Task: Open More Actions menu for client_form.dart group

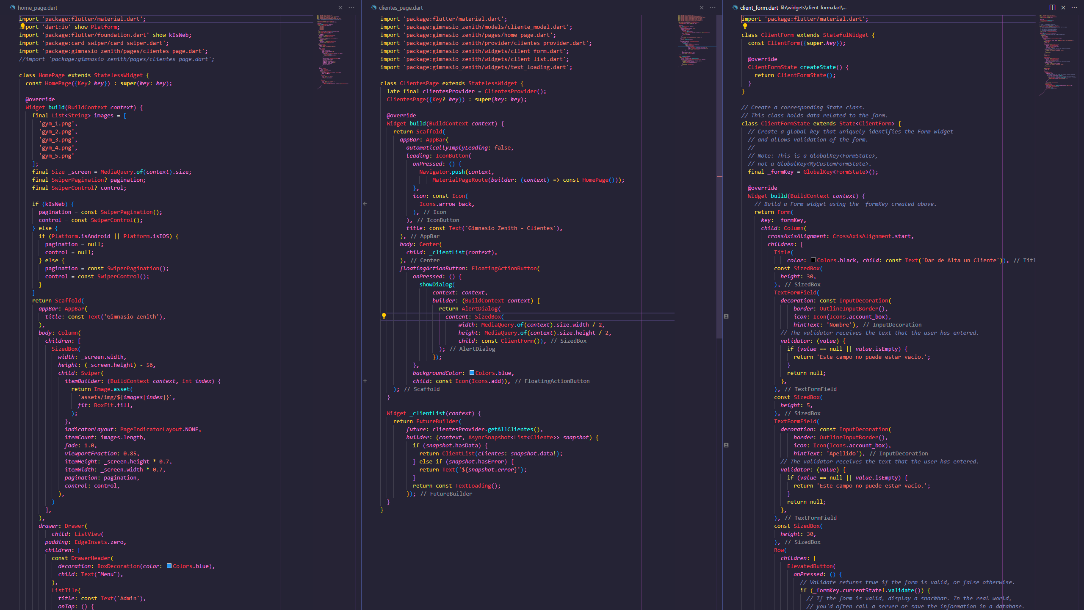Action: pos(1074,8)
